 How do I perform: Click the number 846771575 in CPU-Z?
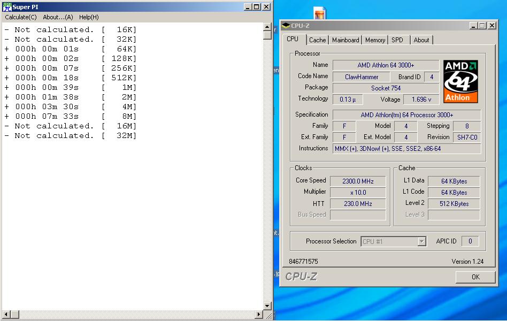[x=303, y=262]
